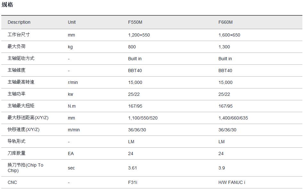Click the F31i CNC value

tap(133, 182)
